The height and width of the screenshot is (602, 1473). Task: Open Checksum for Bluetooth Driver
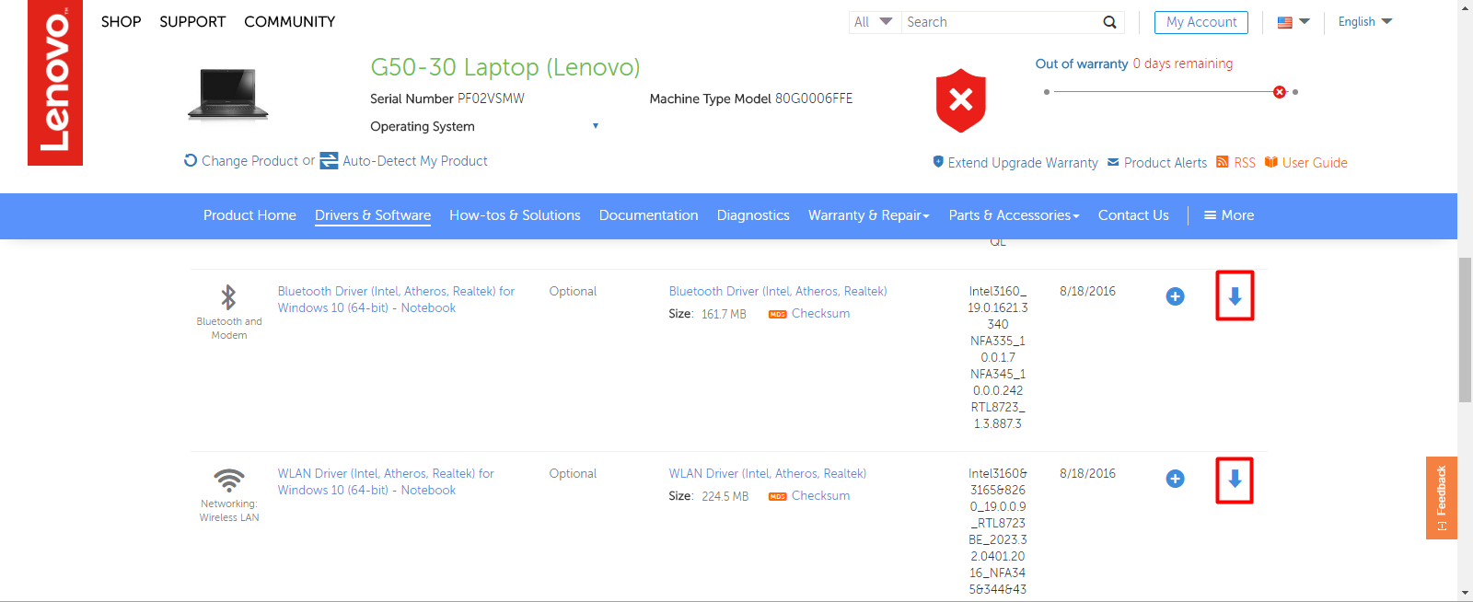tap(820, 314)
